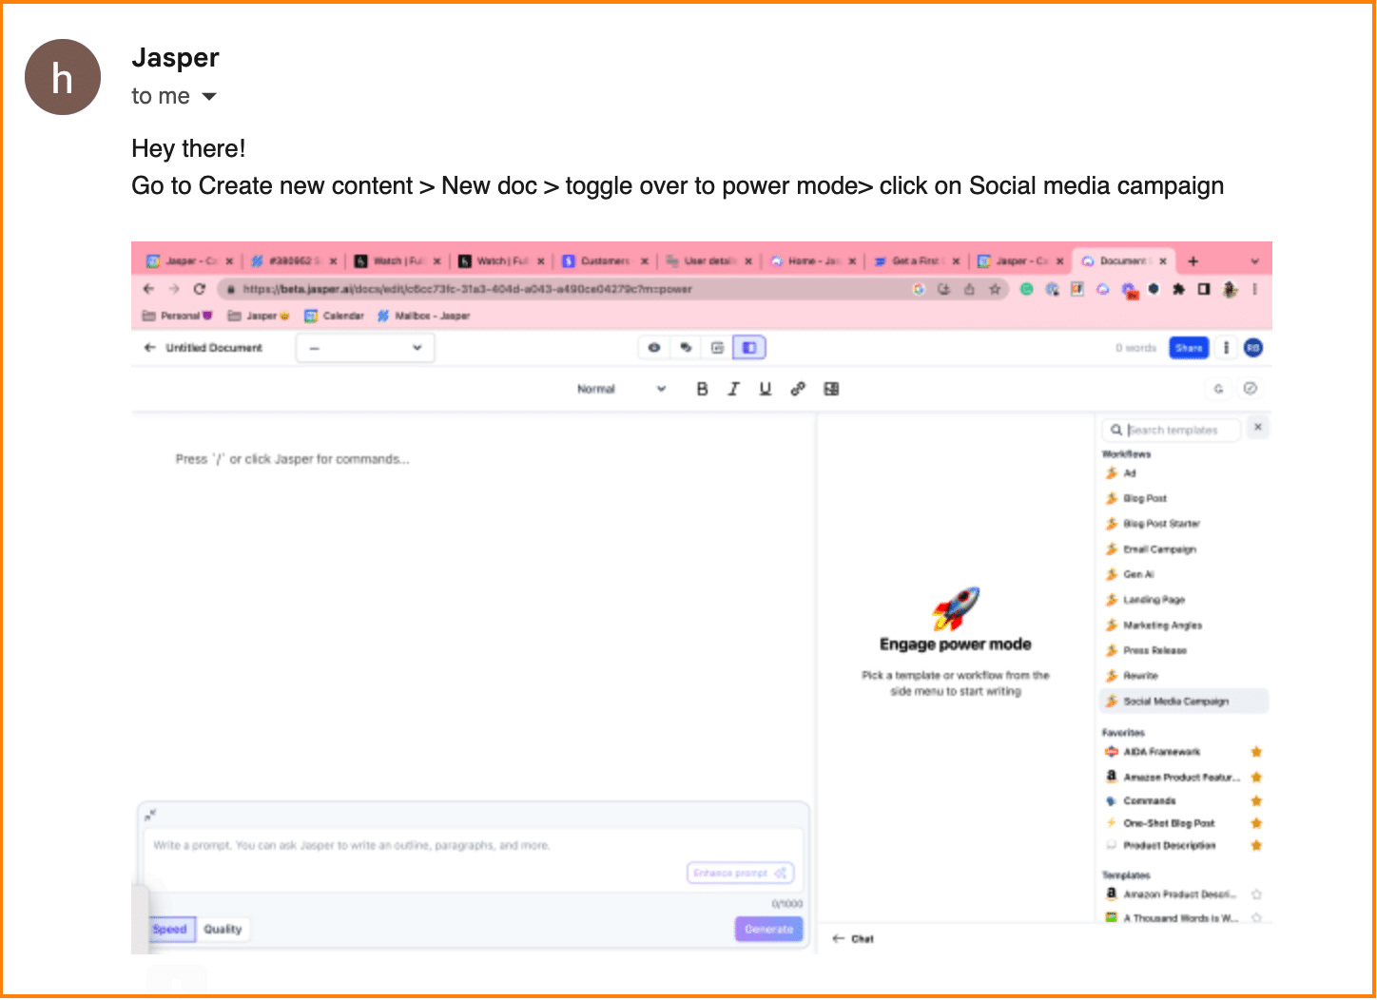
Task: Click the purple Generate button
Action: 768,930
